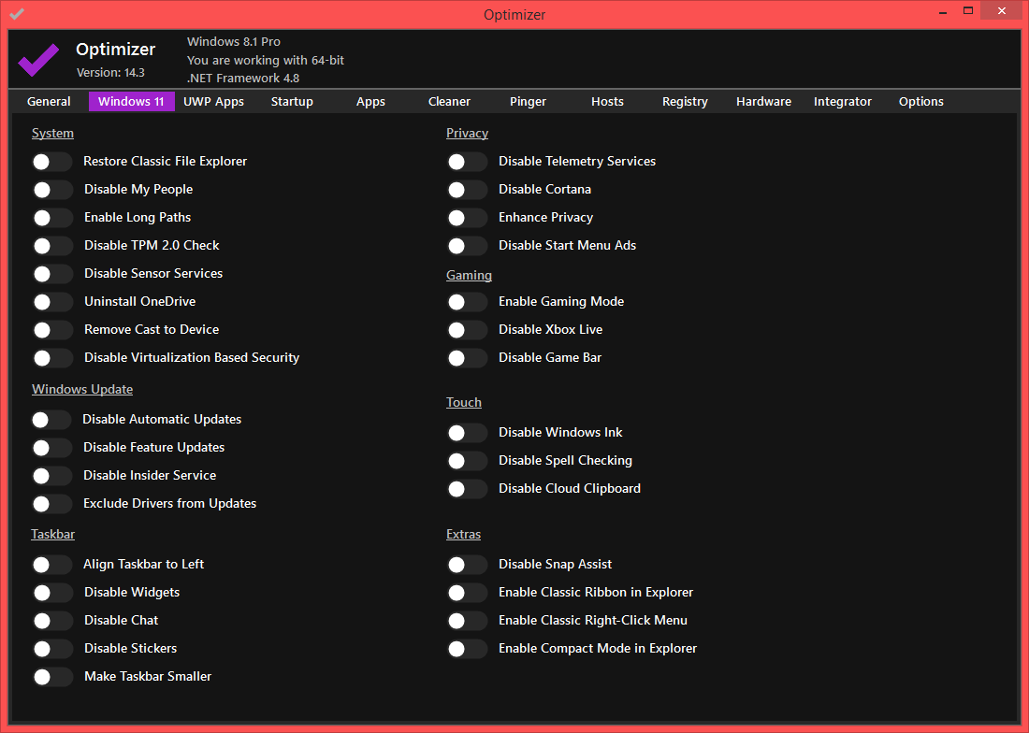Toggle Restore Classic File Explorer switch
The image size is (1029, 733).
pyautogui.click(x=52, y=162)
